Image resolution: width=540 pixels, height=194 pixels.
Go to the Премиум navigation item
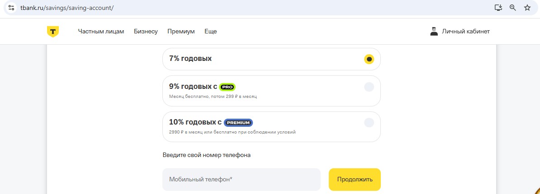coord(181,32)
